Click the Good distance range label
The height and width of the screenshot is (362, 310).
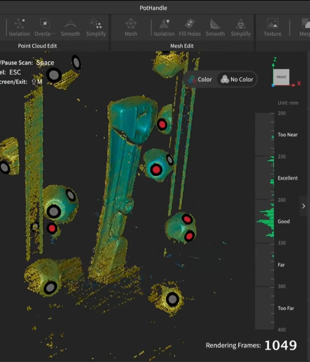click(x=284, y=221)
